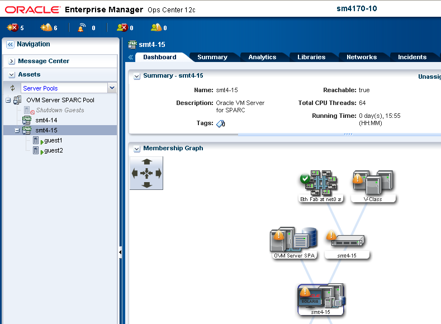Click the guest1 server icon
The width and height of the screenshot is (441, 324).
36,140
